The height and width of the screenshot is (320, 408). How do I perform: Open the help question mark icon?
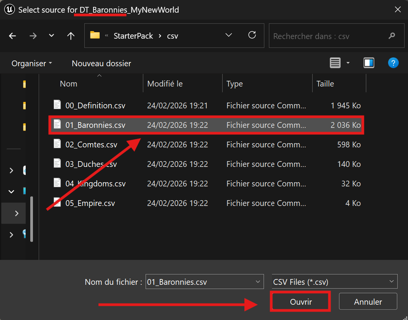pyautogui.click(x=393, y=63)
